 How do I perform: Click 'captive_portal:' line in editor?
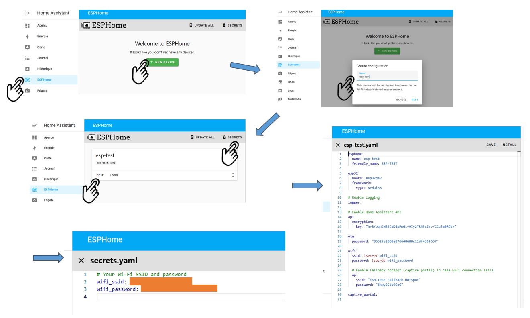pyautogui.click(x=363, y=294)
